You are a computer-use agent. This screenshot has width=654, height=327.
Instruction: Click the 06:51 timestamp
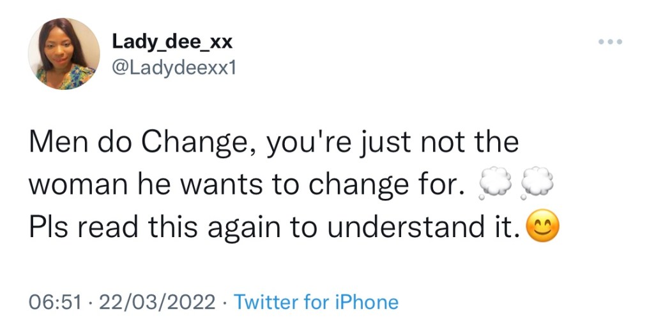pyautogui.click(x=56, y=302)
